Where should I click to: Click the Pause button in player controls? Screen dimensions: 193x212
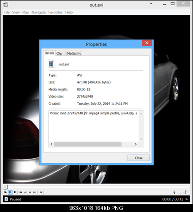(x=10, y=192)
